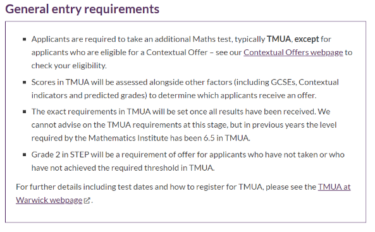Screen dimensions: 375x232
Task: Open the Contextual Offers webpage link
Action: click(x=293, y=52)
